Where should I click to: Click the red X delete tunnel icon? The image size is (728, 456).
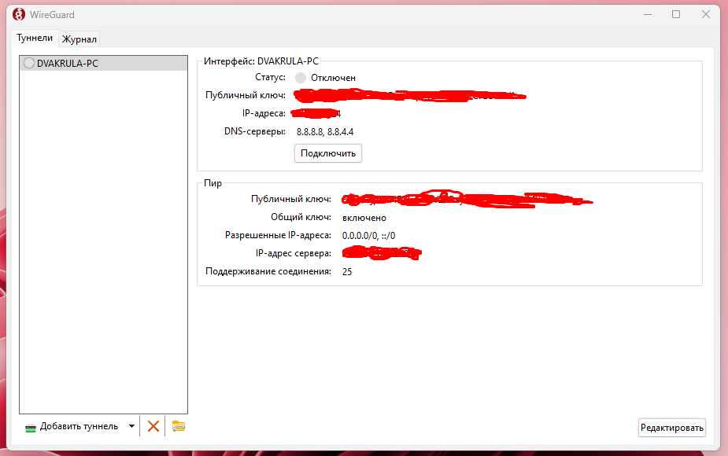153,426
